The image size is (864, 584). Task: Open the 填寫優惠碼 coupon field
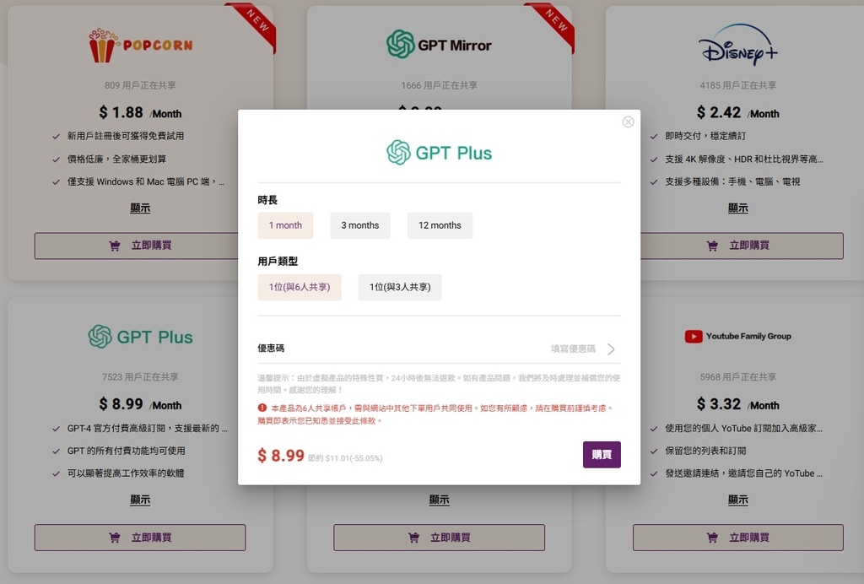[439, 349]
